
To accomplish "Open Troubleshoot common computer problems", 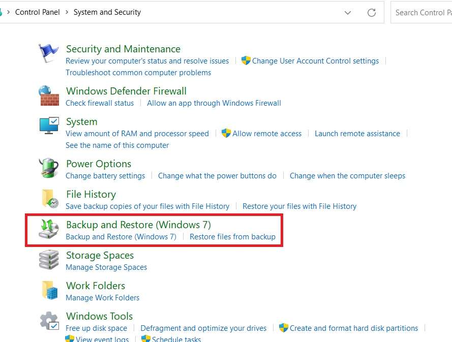I will (x=138, y=73).
